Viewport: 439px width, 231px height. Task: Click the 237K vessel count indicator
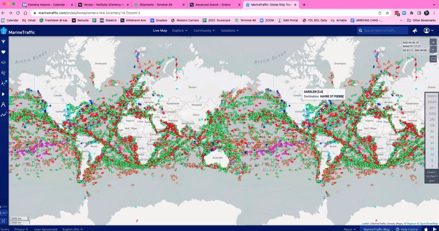[x=4, y=206]
